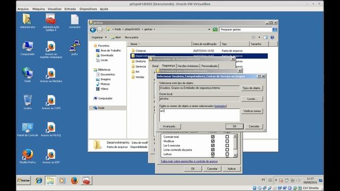The width and height of the screenshot is (340, 191).
Task: Open the media player taskbar icon
Action: click(62, 180)
